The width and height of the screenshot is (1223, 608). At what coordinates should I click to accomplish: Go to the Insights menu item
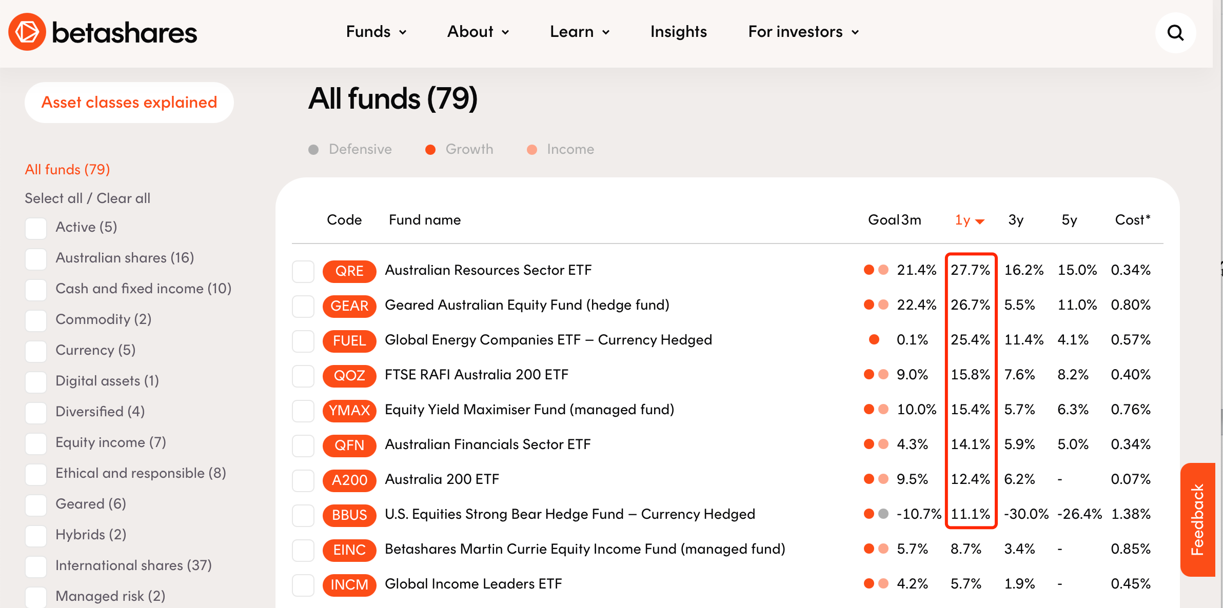pos(678,32)
